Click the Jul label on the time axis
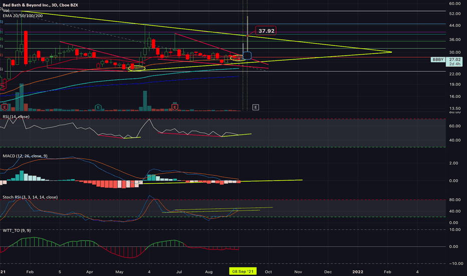The image size is (467, 276). (x=179, y=272)
